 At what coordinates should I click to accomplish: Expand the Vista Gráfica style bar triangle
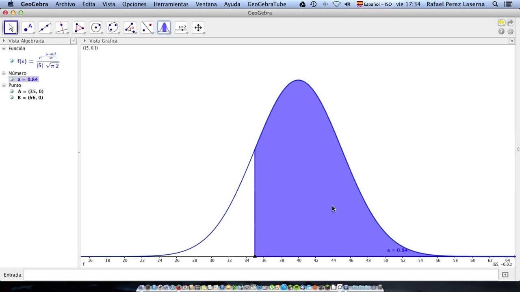pos(84,41)
